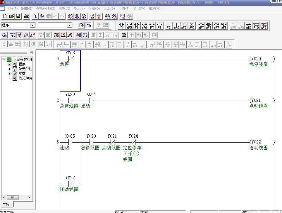The height and width of the screenshot is (213, 282).
Task: Toggle the project data list view
Action: coord(88,25)
